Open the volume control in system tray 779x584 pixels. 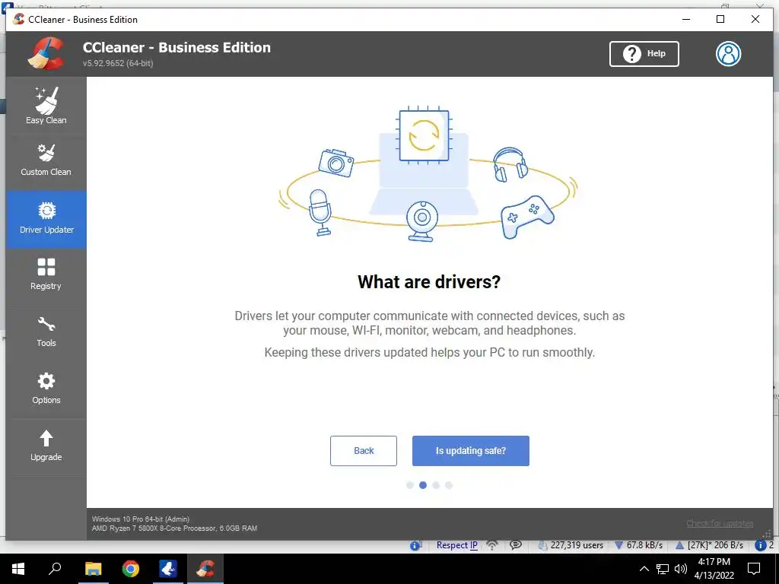(681, 569)
